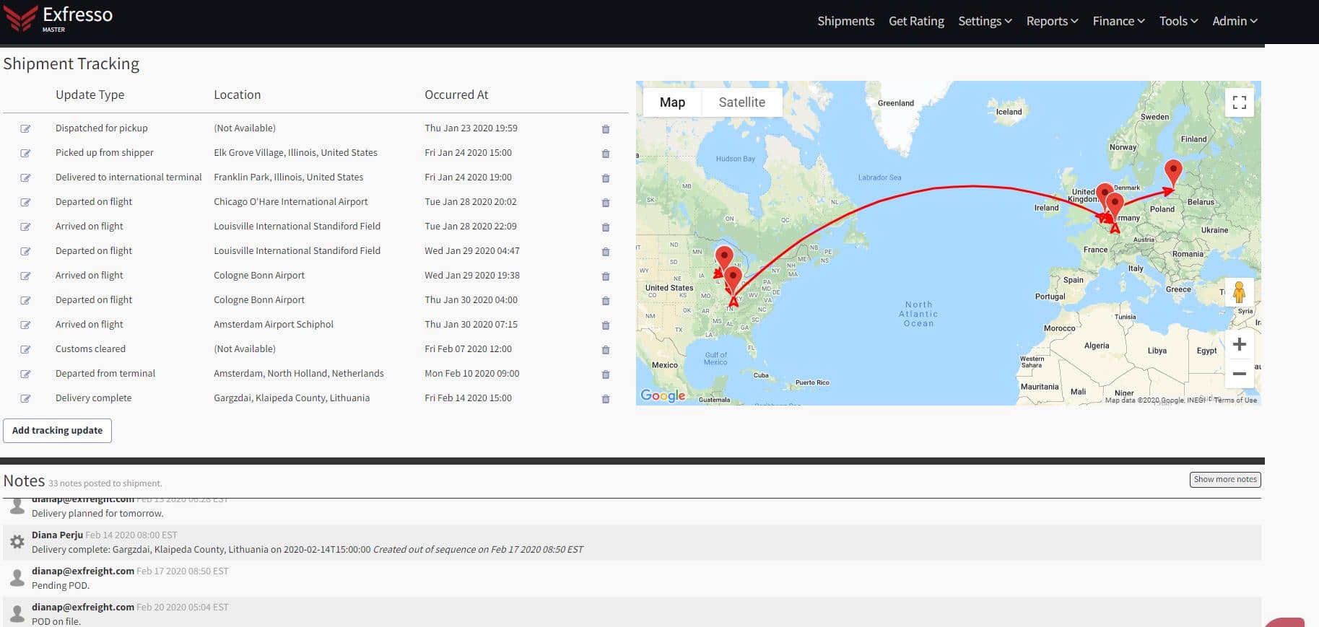Edit the Dispatched for pickup tracking update

point(25,129)
